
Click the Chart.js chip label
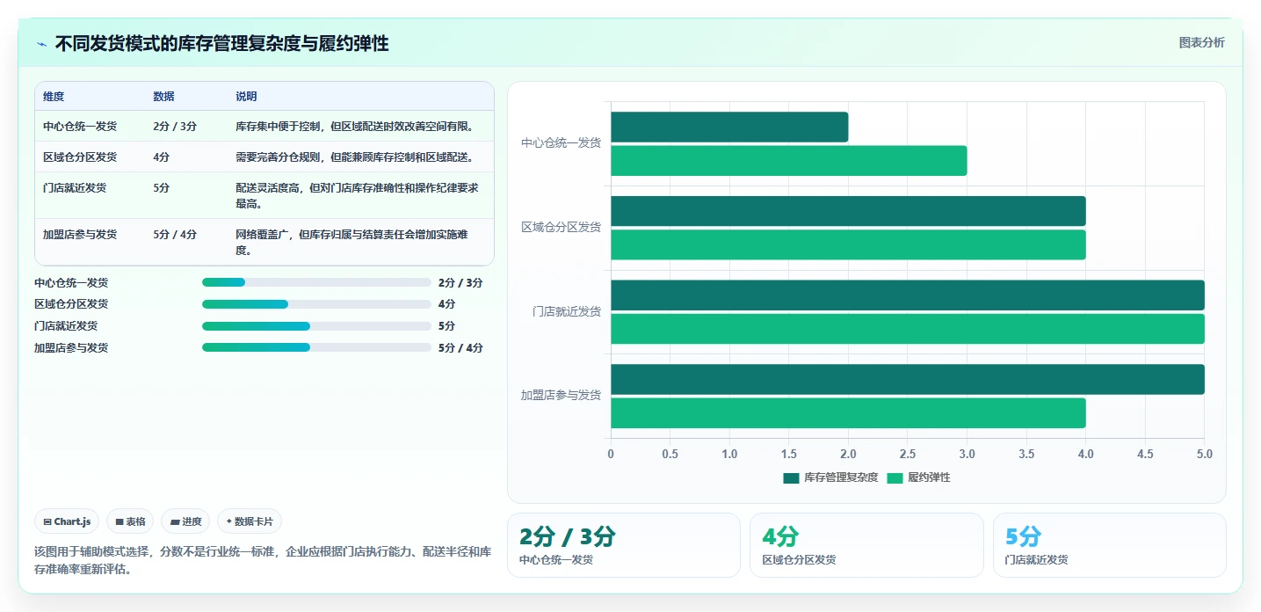(72, 521)
